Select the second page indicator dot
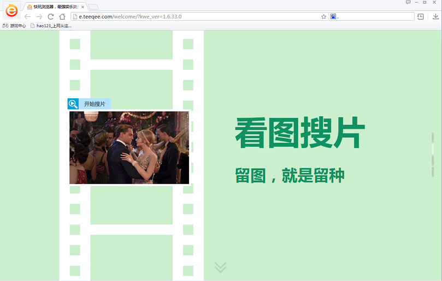The height and width of the screenshot is (281, 442). [433, 149]
